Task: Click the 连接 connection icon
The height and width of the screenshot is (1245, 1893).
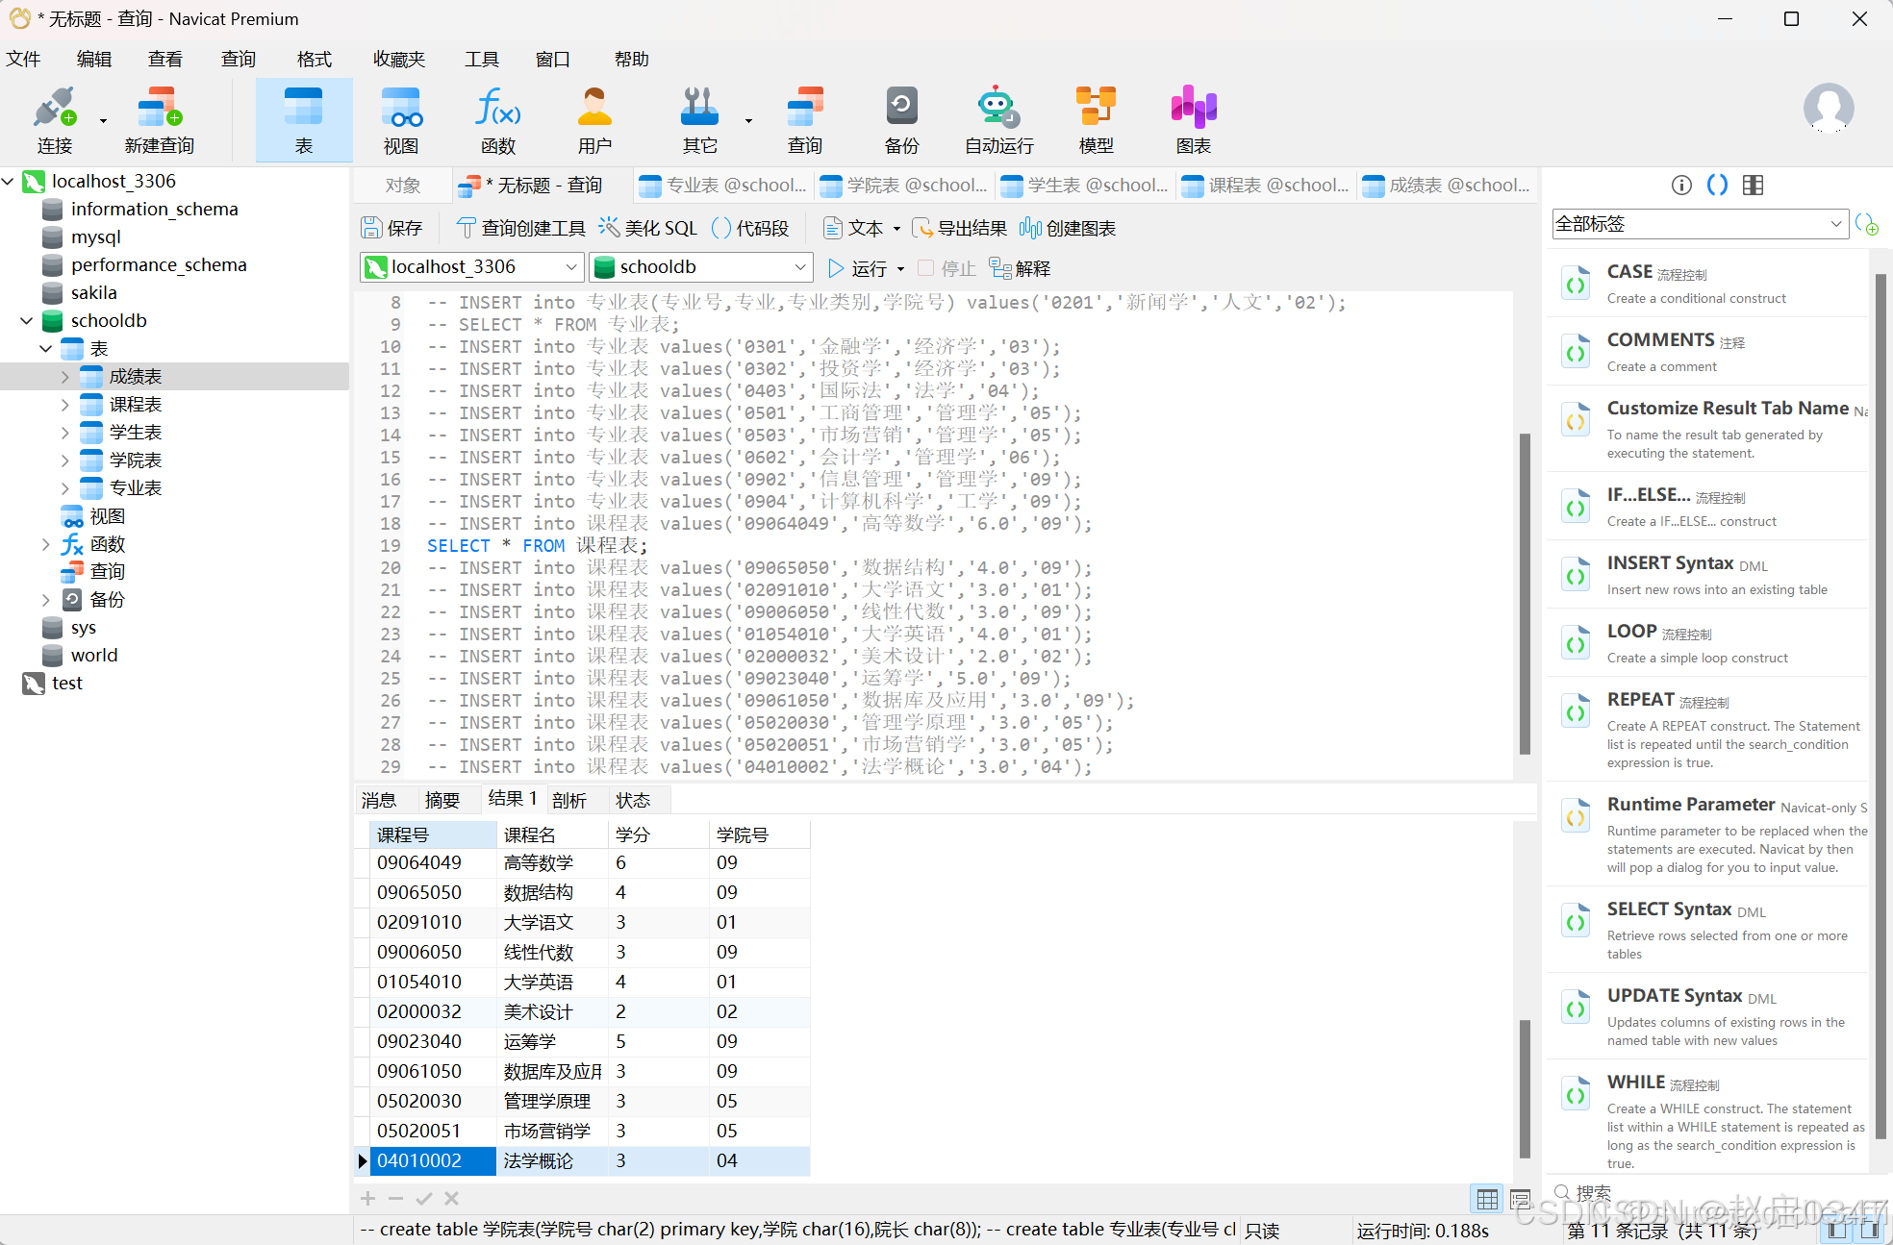Action: coord(54,119)
